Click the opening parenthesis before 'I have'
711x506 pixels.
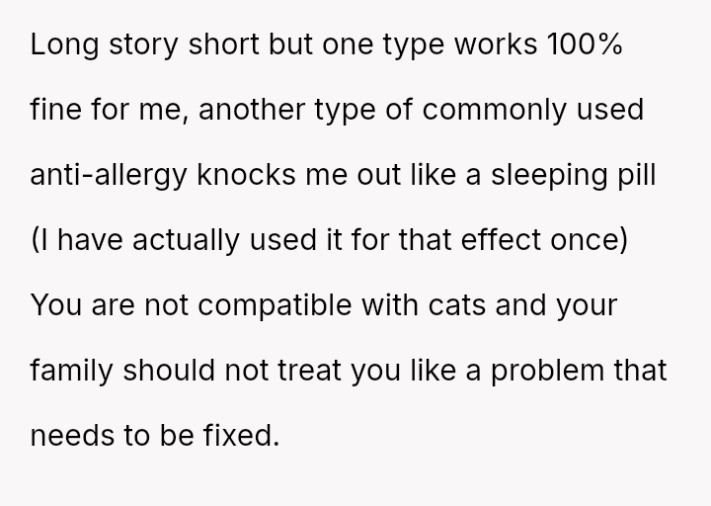tap(35, 241)
